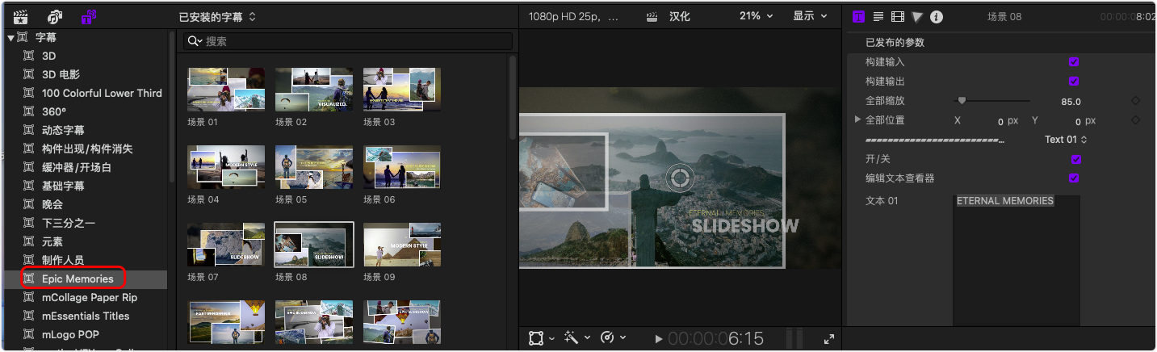The height and width of the screenshot is (352, 1157).
Task: Click the 85.0 scale value field
Action: click(1071, 102)
